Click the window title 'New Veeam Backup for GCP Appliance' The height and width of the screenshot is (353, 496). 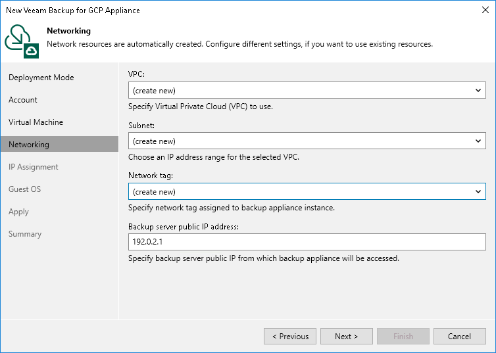point(73,11)
